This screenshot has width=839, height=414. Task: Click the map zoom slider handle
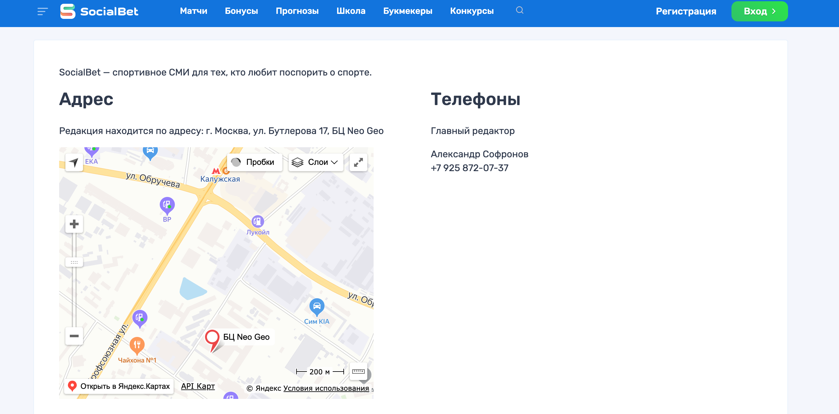pos(74,262)
